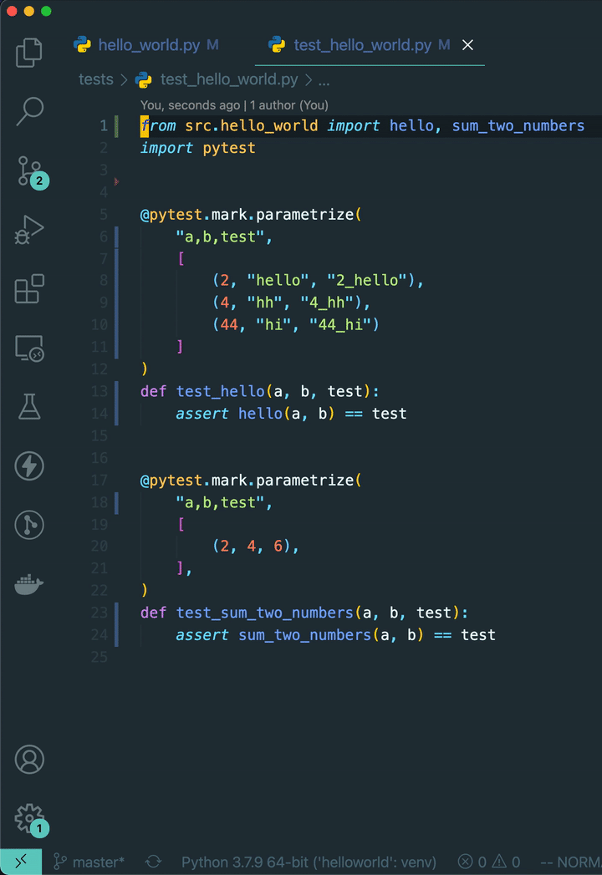The image size is (602, 875).
Task: Open the lightning bolt sidebar view
Action: (29, 465)
